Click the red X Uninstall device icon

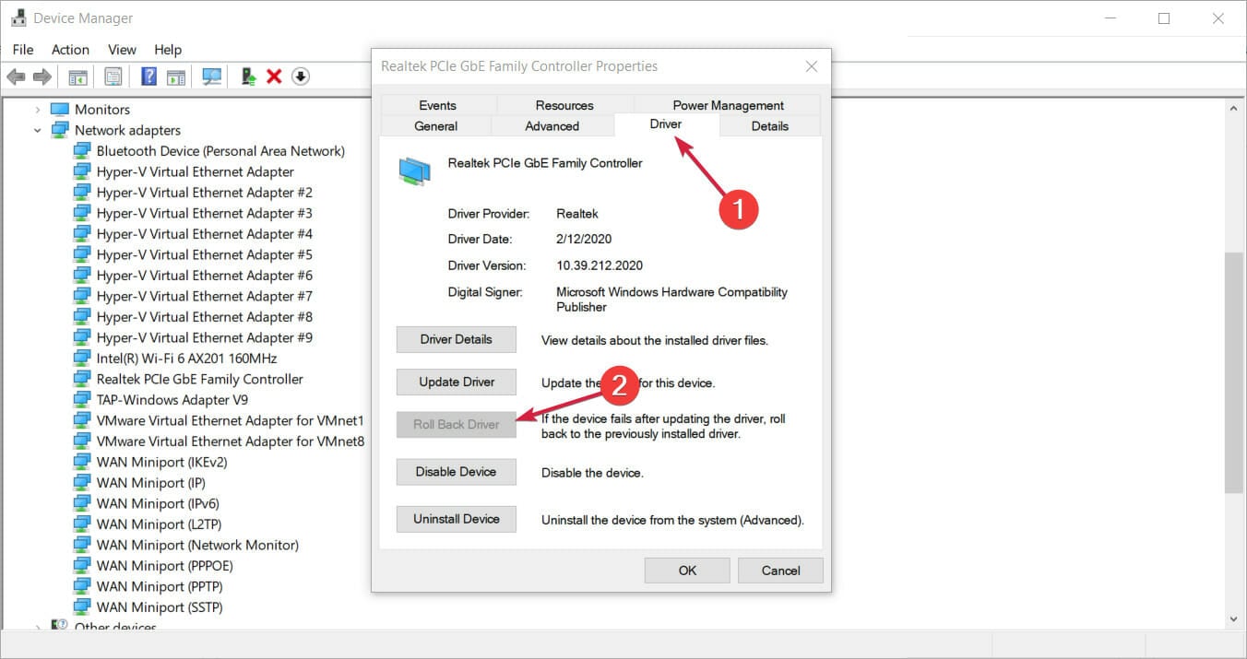(x=274, y=76)
